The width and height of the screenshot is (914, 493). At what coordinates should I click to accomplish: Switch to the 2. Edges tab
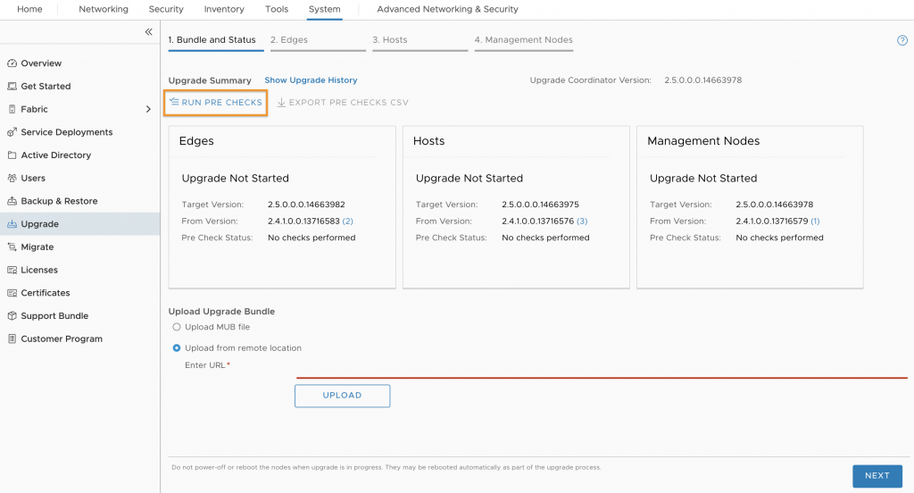click(x=318, y=40)
